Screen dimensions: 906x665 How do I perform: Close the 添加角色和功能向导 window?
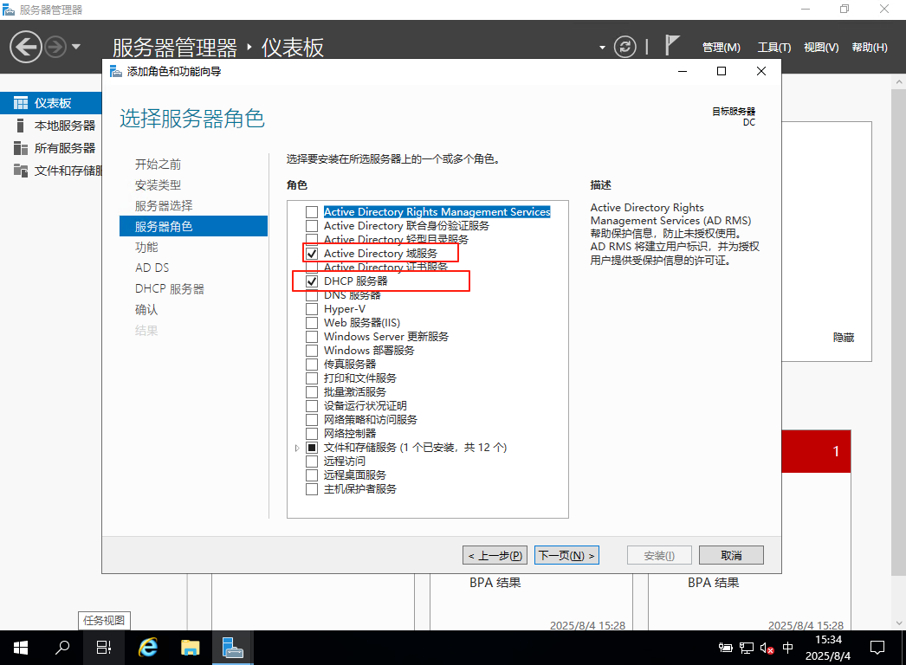(x=761, y=71)
